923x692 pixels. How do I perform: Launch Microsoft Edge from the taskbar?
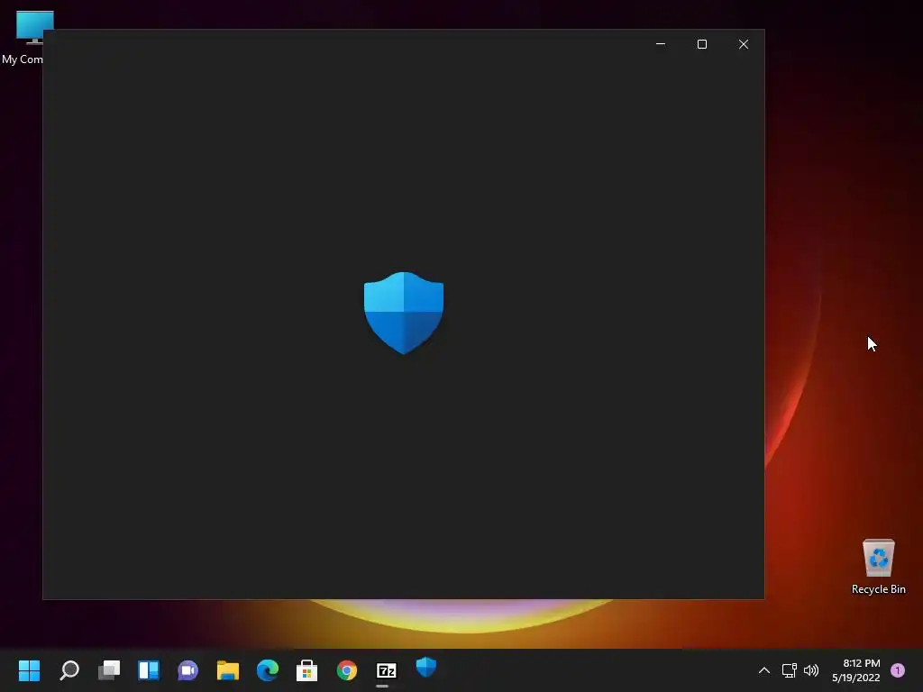coord(267,670)
